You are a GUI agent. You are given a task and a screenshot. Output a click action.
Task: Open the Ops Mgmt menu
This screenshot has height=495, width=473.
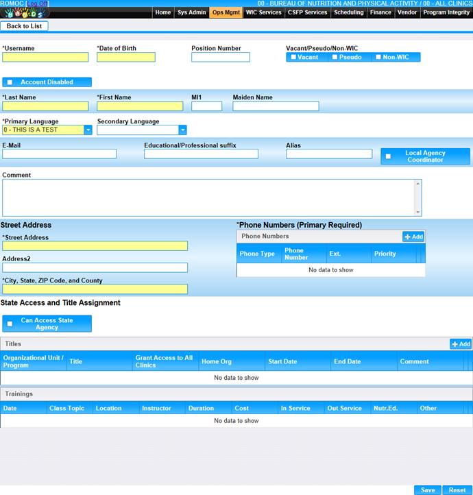click(x=226, y=12)
